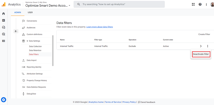Click the Audiences menu label
Screen dimensions: 214x105
tap(31, 28)
